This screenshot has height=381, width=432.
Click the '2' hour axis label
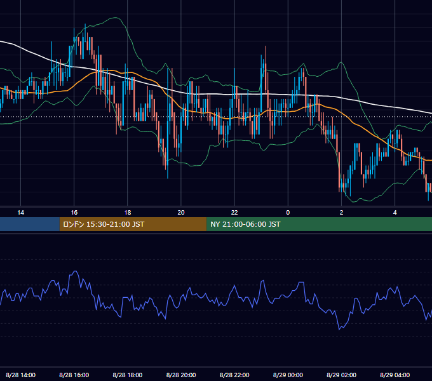coord(341,213)
